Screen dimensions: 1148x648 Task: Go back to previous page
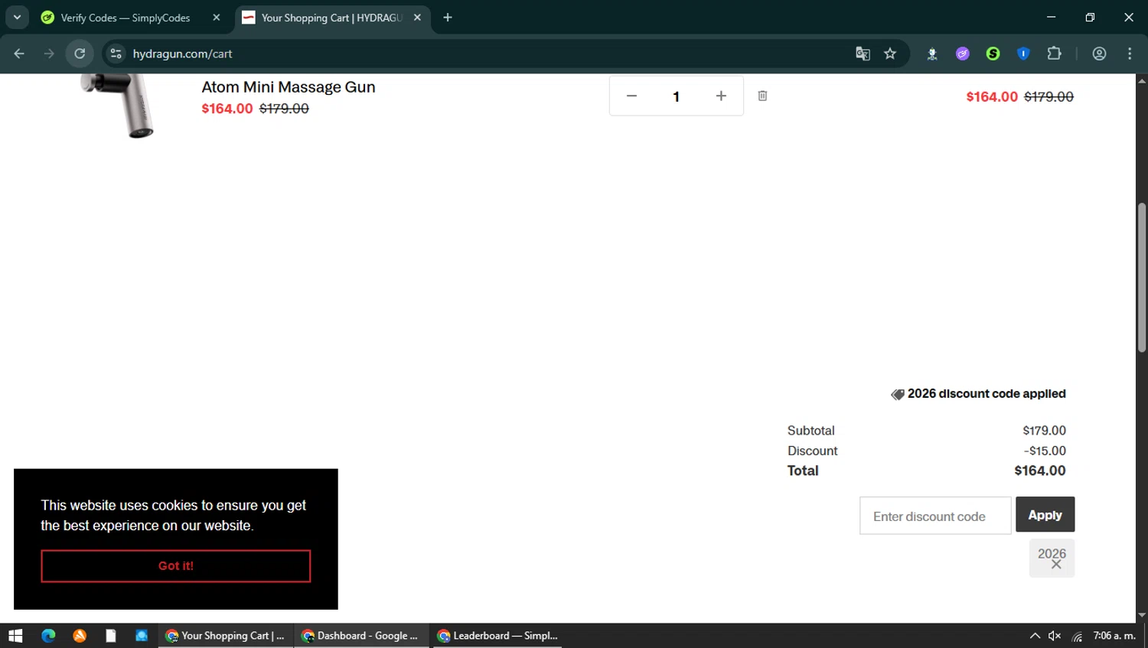point(19,54)
